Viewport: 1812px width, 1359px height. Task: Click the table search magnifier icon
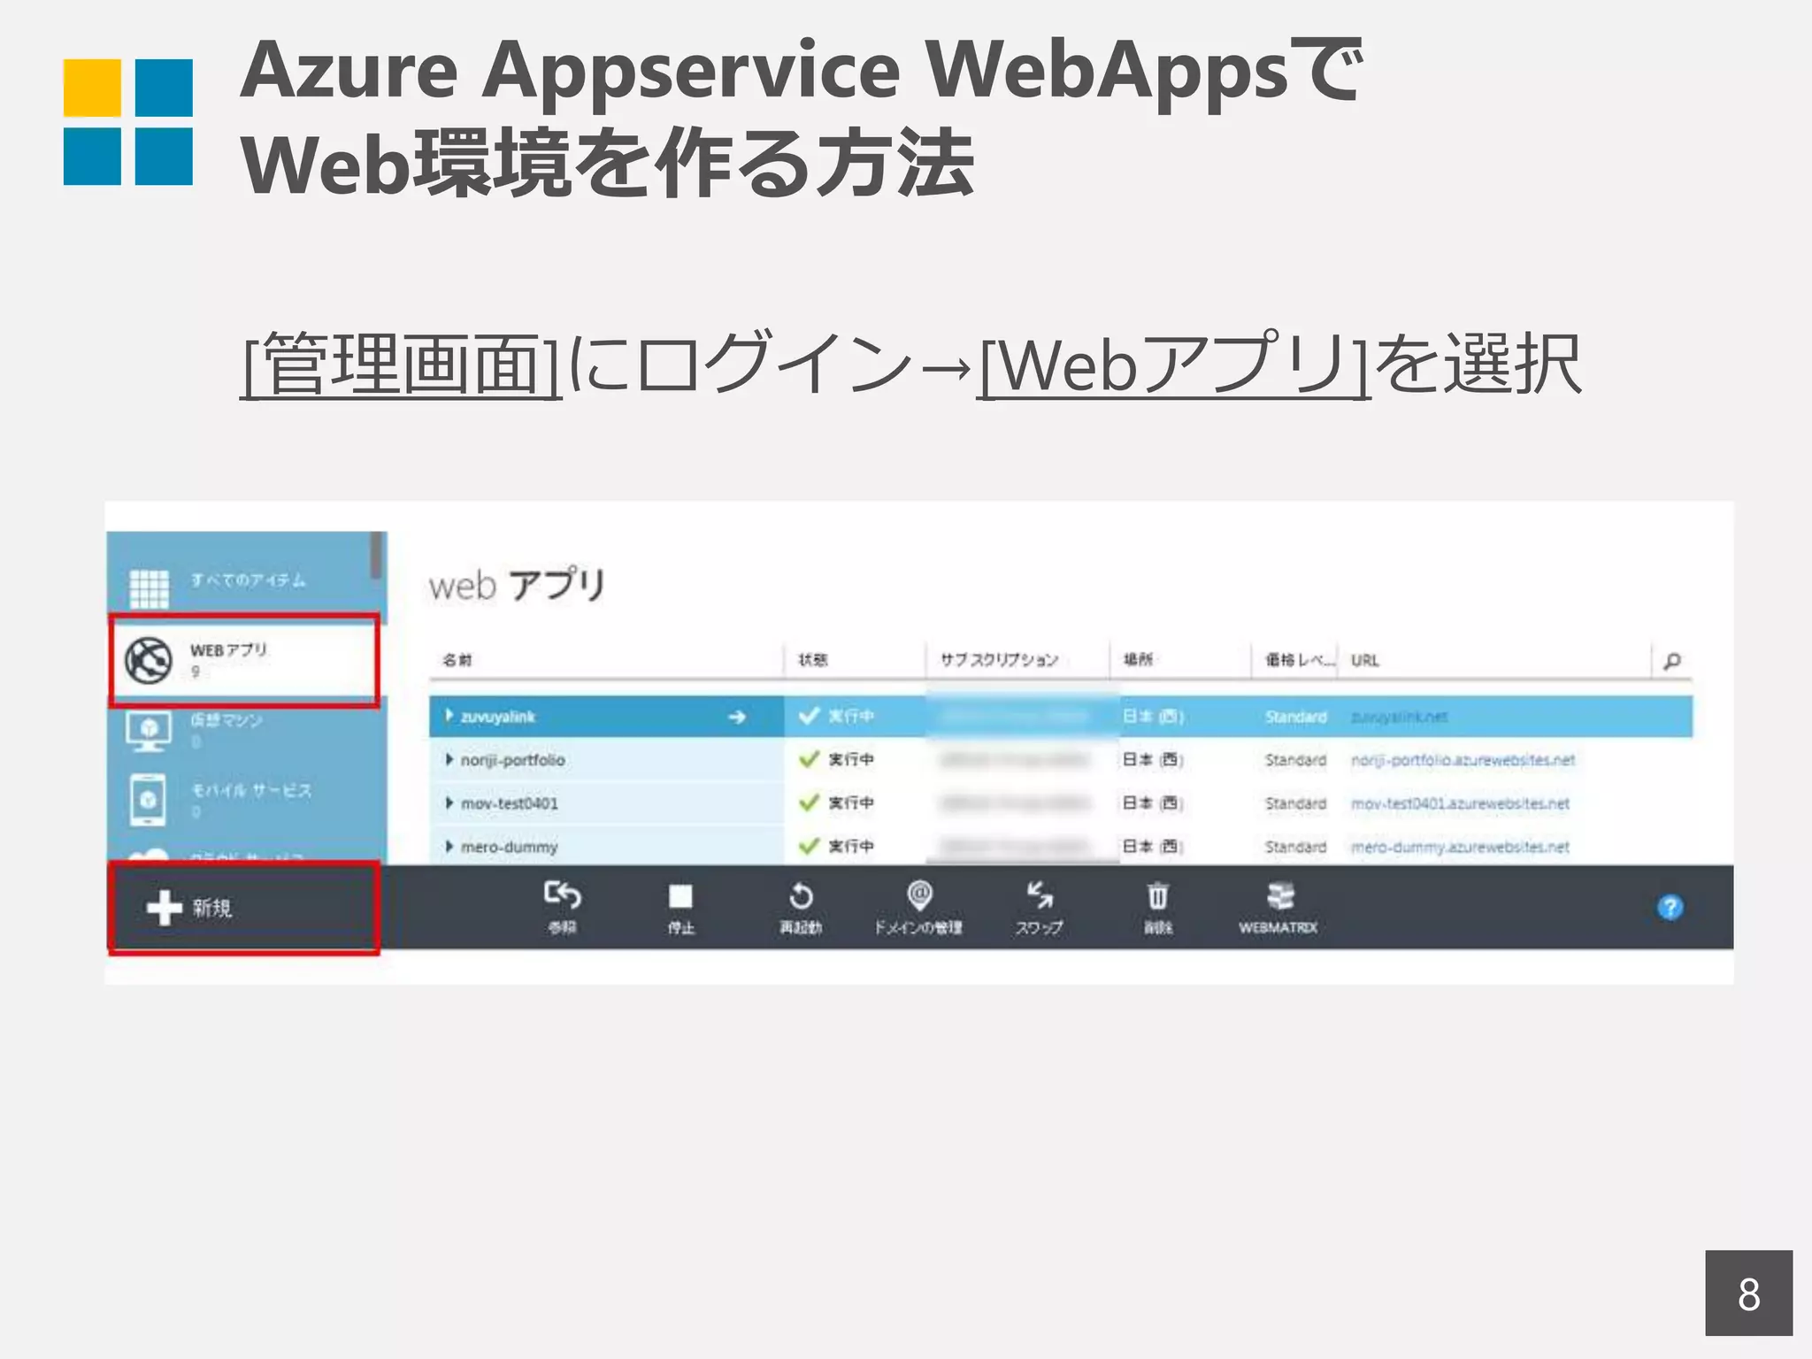[1672, 661]
